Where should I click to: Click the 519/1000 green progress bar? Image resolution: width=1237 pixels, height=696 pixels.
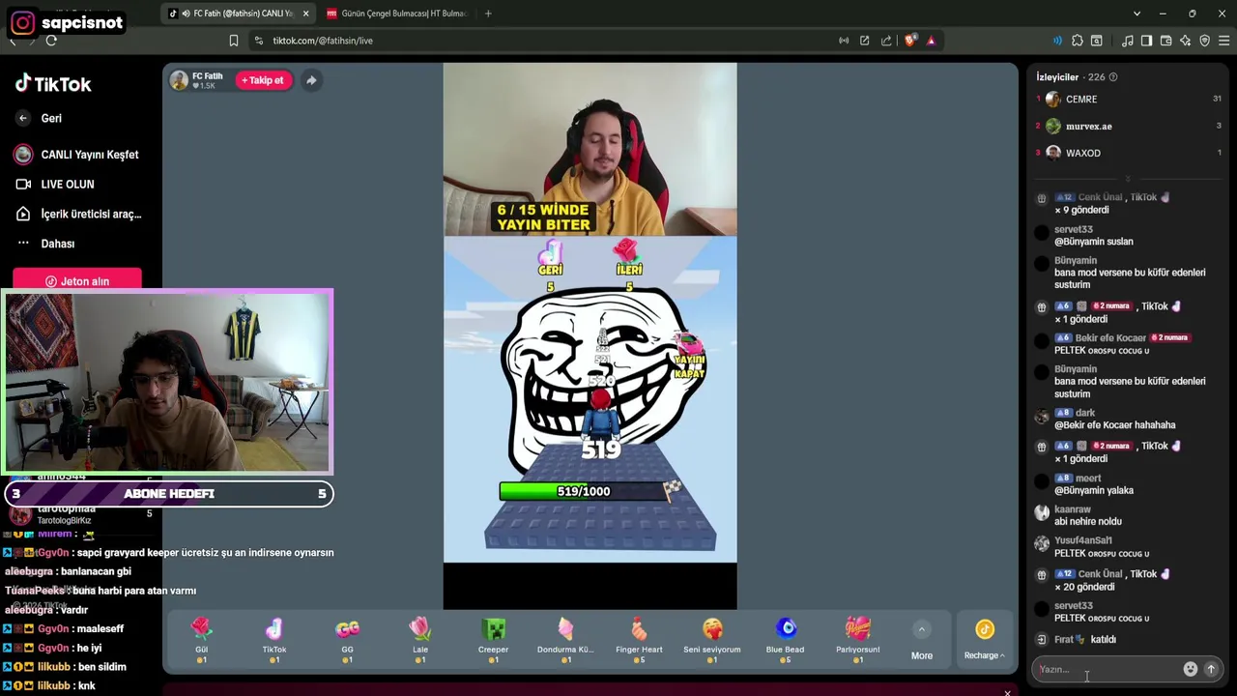[x=583, y=491]
